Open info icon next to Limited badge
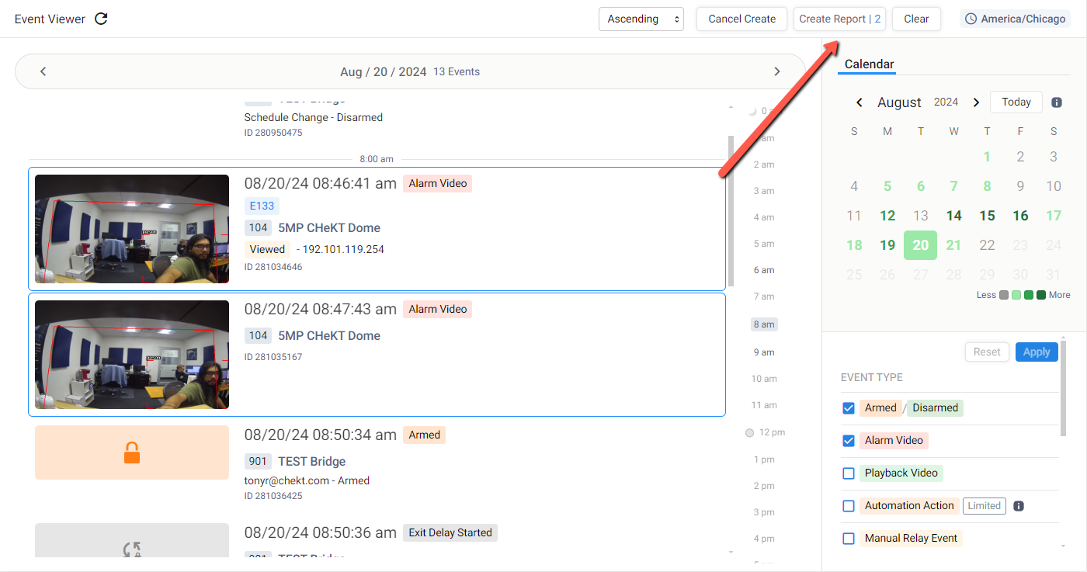Image resolution: width=1087 pixels, height=572 pixels. (1019, 506)
